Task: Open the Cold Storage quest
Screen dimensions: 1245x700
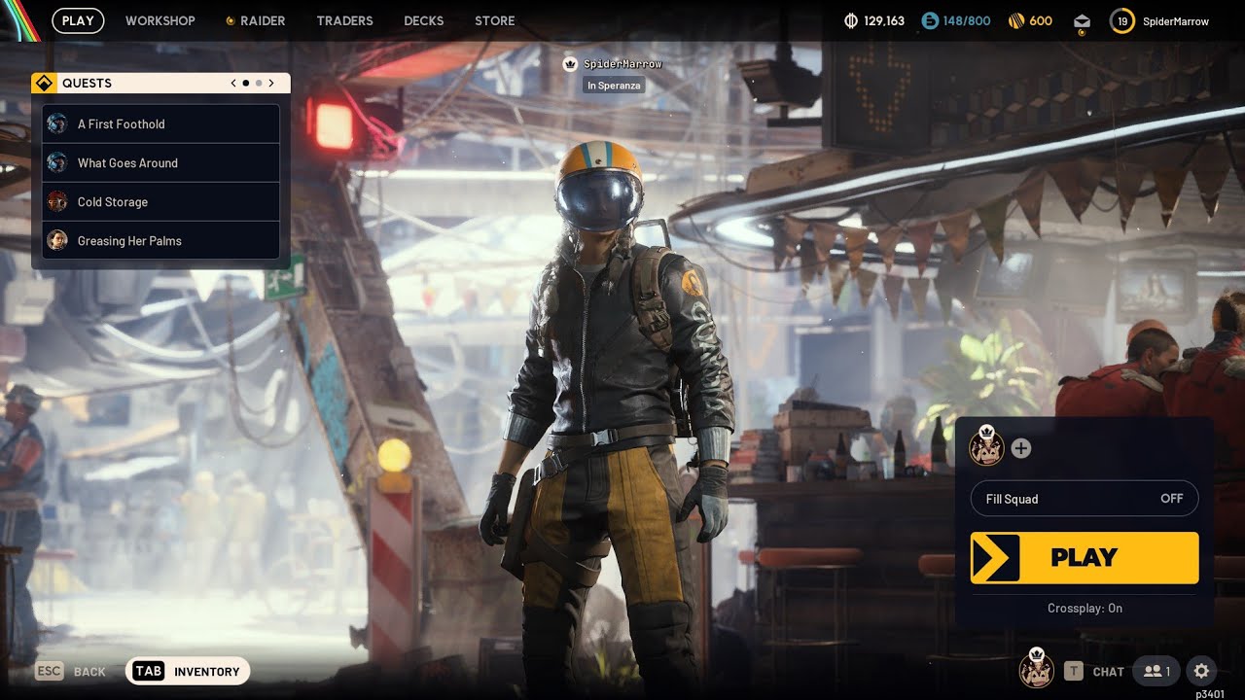Action: click(160, 201)
